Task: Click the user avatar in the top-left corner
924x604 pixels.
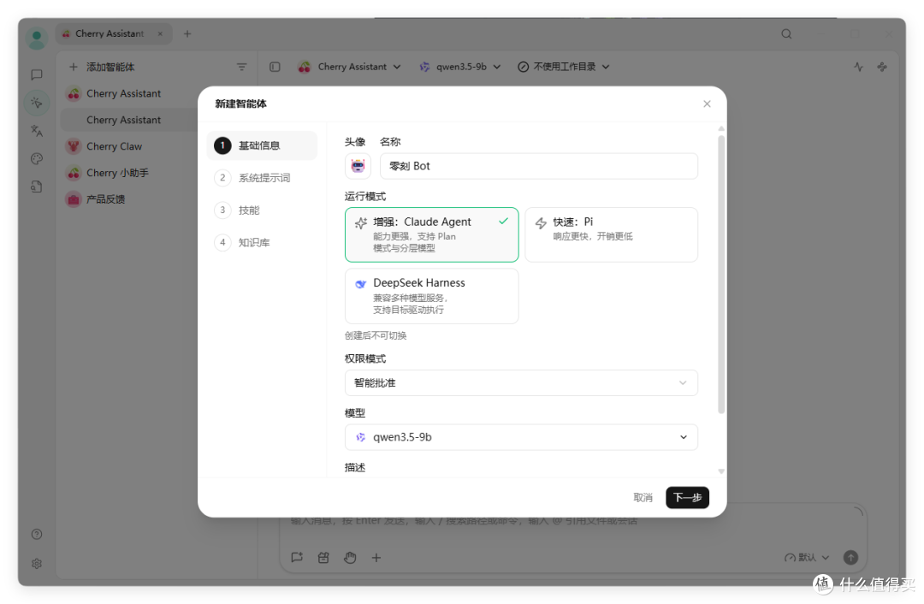Action: click(x=37, y=38)
